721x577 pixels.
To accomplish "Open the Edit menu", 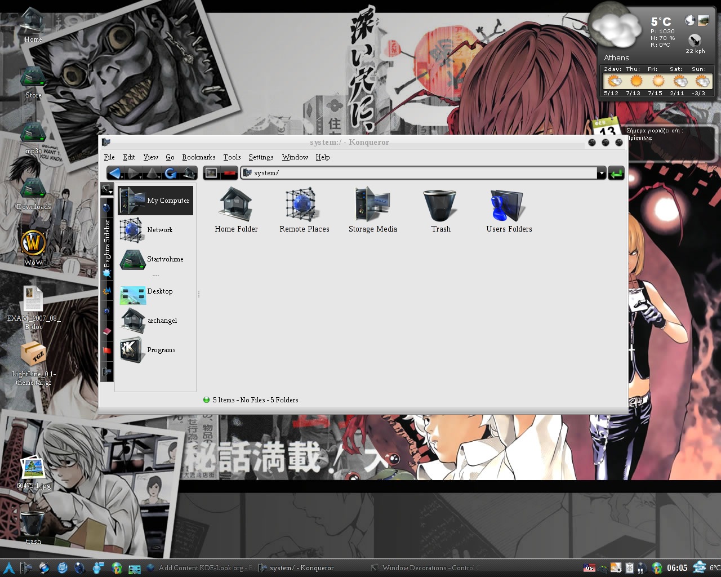I will (129, 157).
